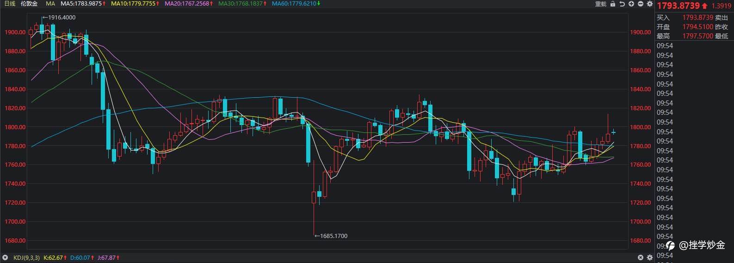Click the 买入 buy label

663,18
